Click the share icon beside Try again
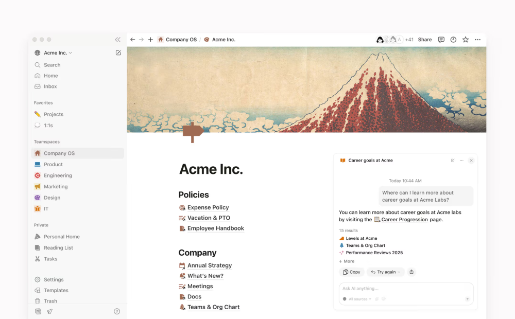The image size is (515, 319). point(411,272)
